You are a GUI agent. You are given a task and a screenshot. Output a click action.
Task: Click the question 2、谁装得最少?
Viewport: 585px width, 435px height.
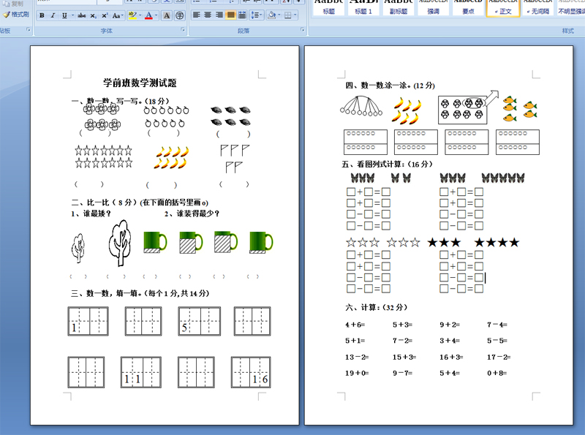(192, 213)
